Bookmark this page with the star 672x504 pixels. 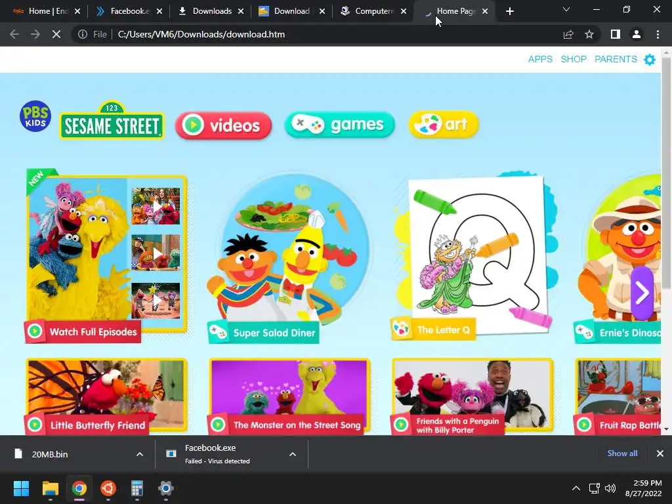coord(589,34)
